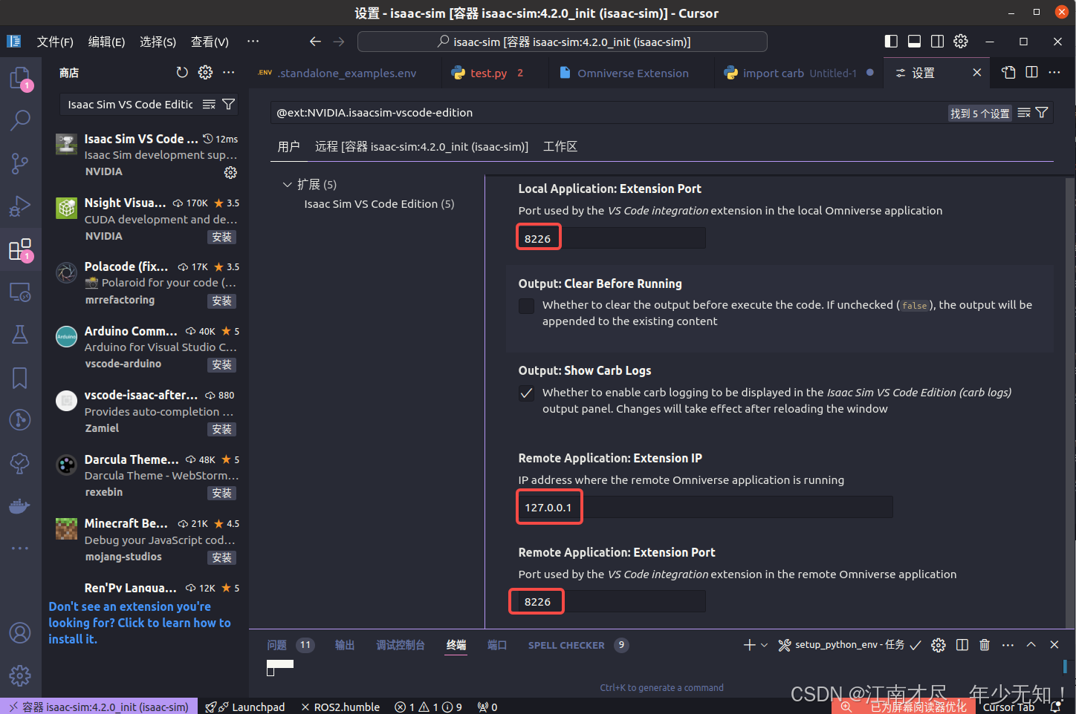Open Cursor settings gear in title bar
The width and height of the screenshot is (1076, 714).
961,42
